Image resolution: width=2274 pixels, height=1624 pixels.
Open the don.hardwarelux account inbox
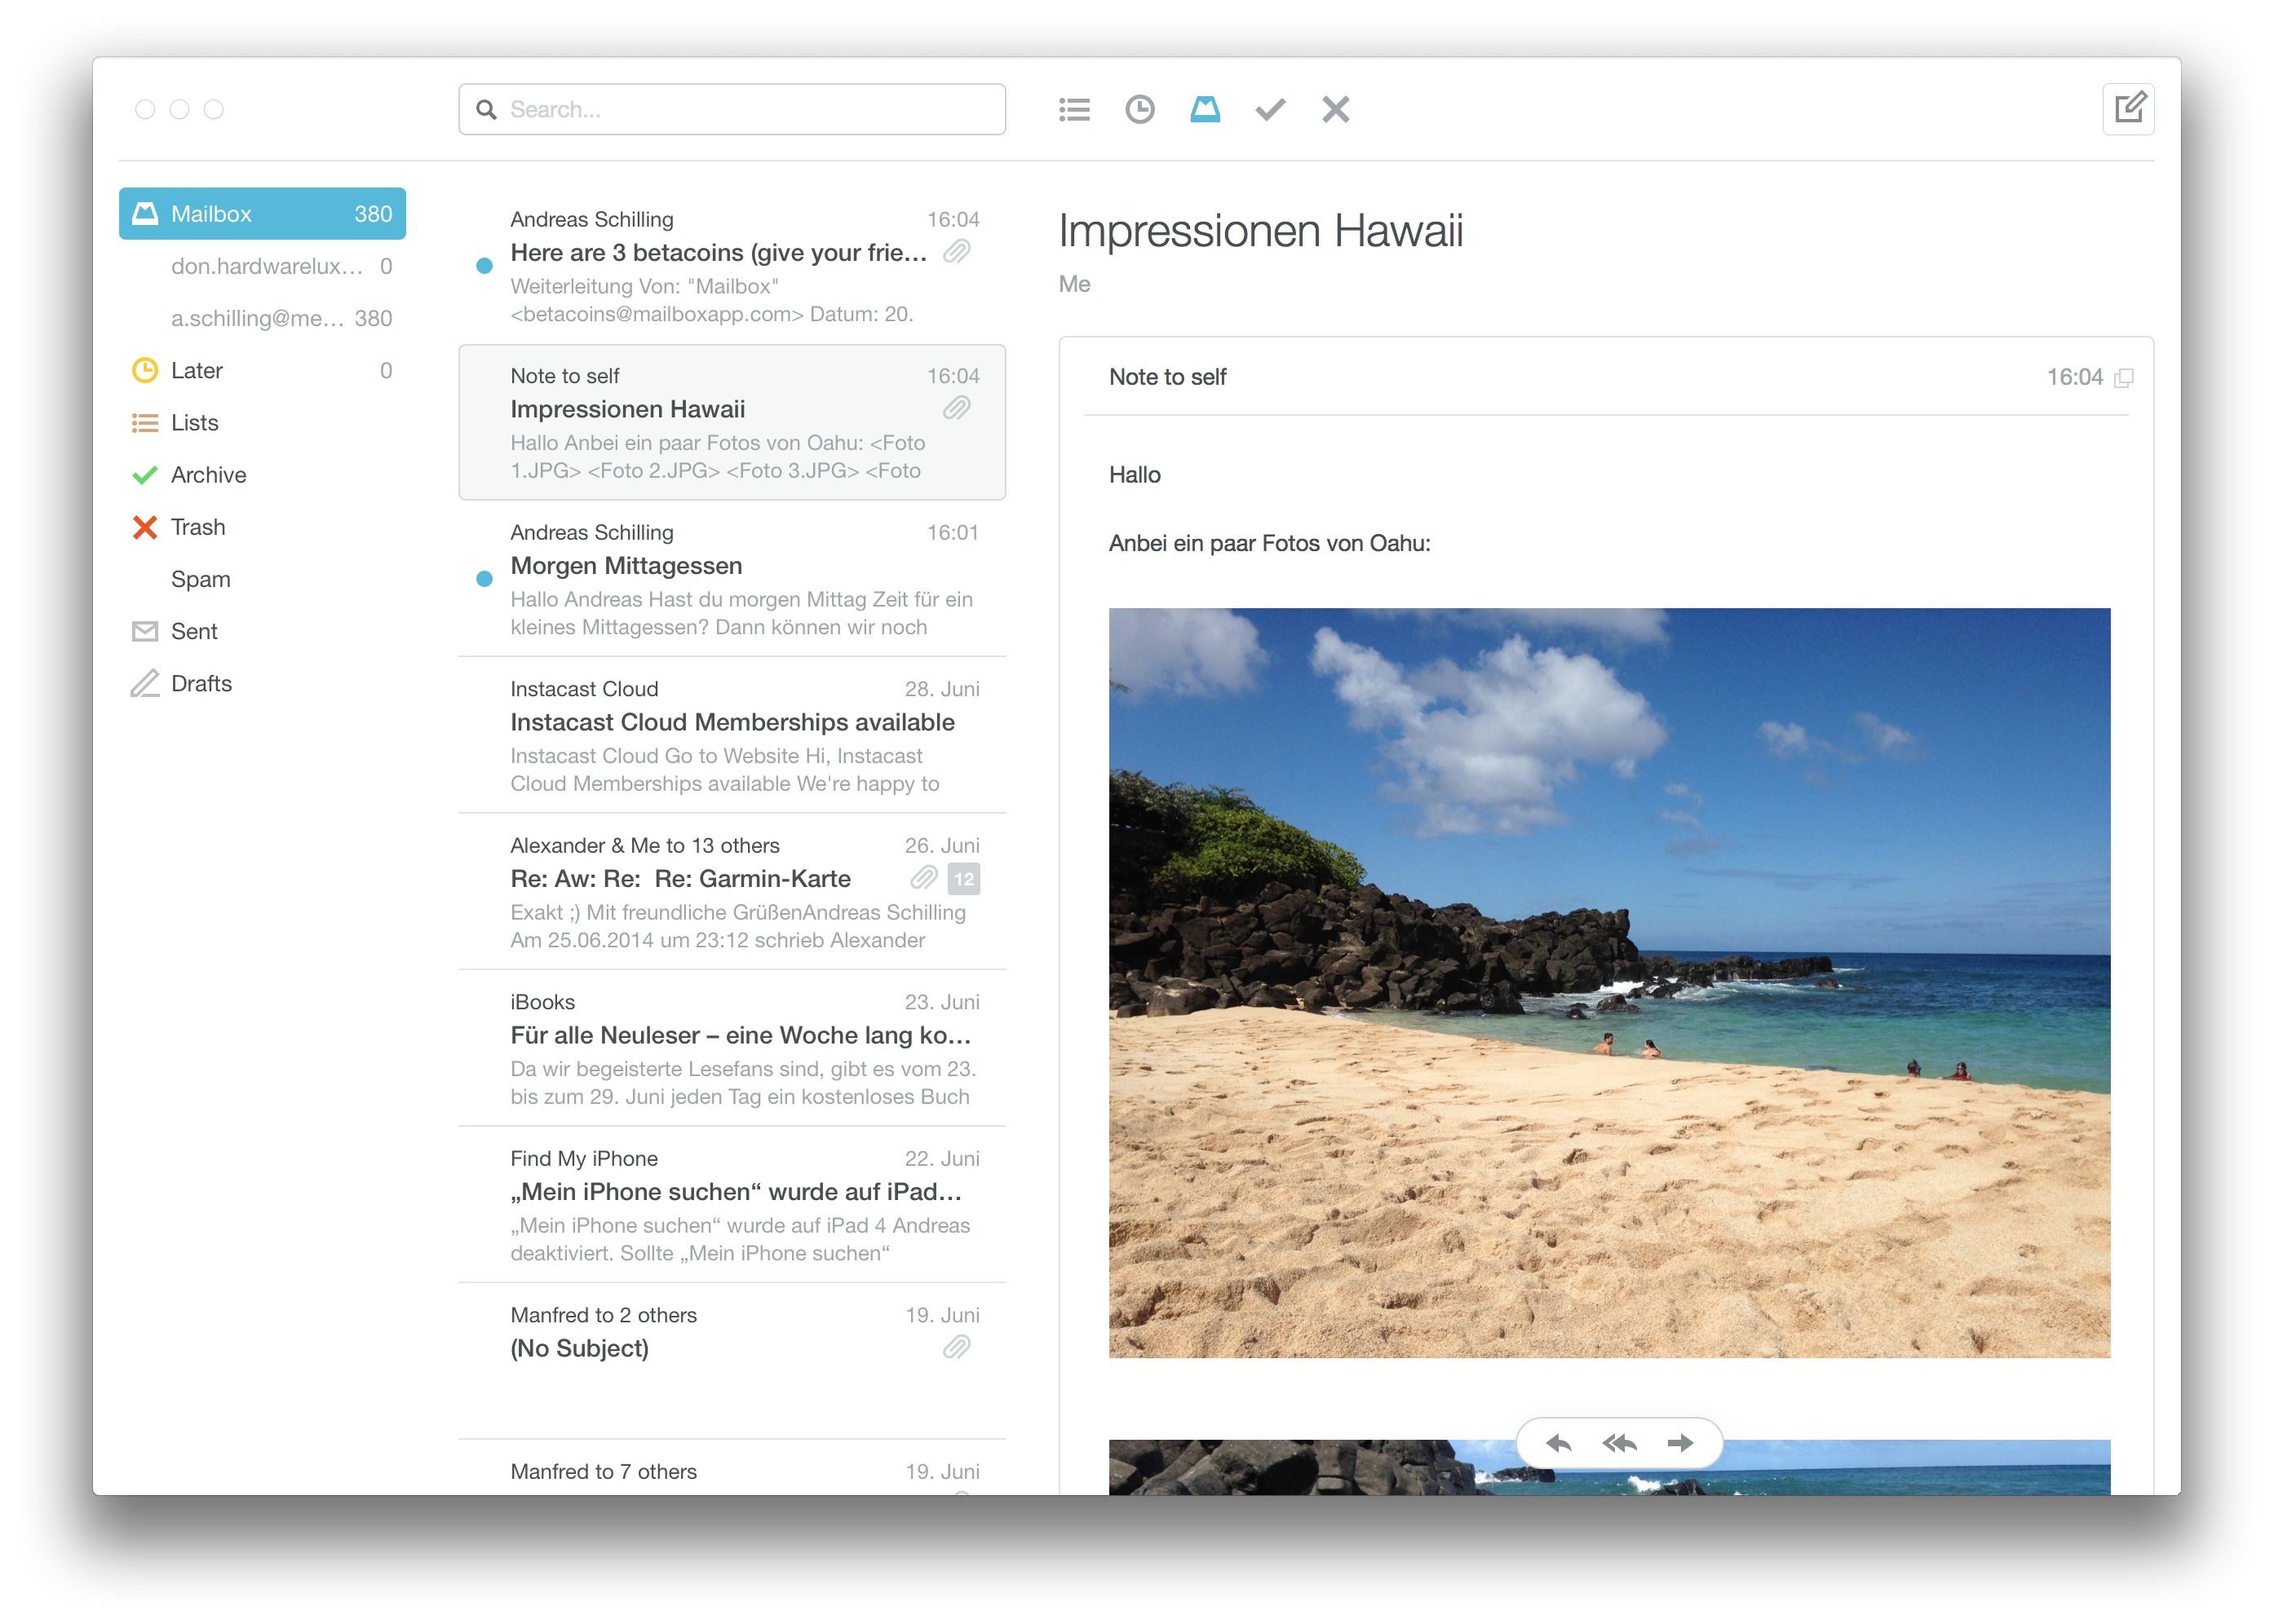pyautogui.click(x=262, y=266)
